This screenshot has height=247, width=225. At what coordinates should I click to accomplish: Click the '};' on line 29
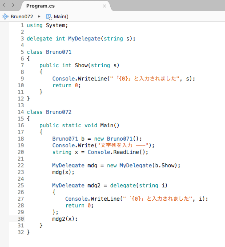tap(55, 212)
